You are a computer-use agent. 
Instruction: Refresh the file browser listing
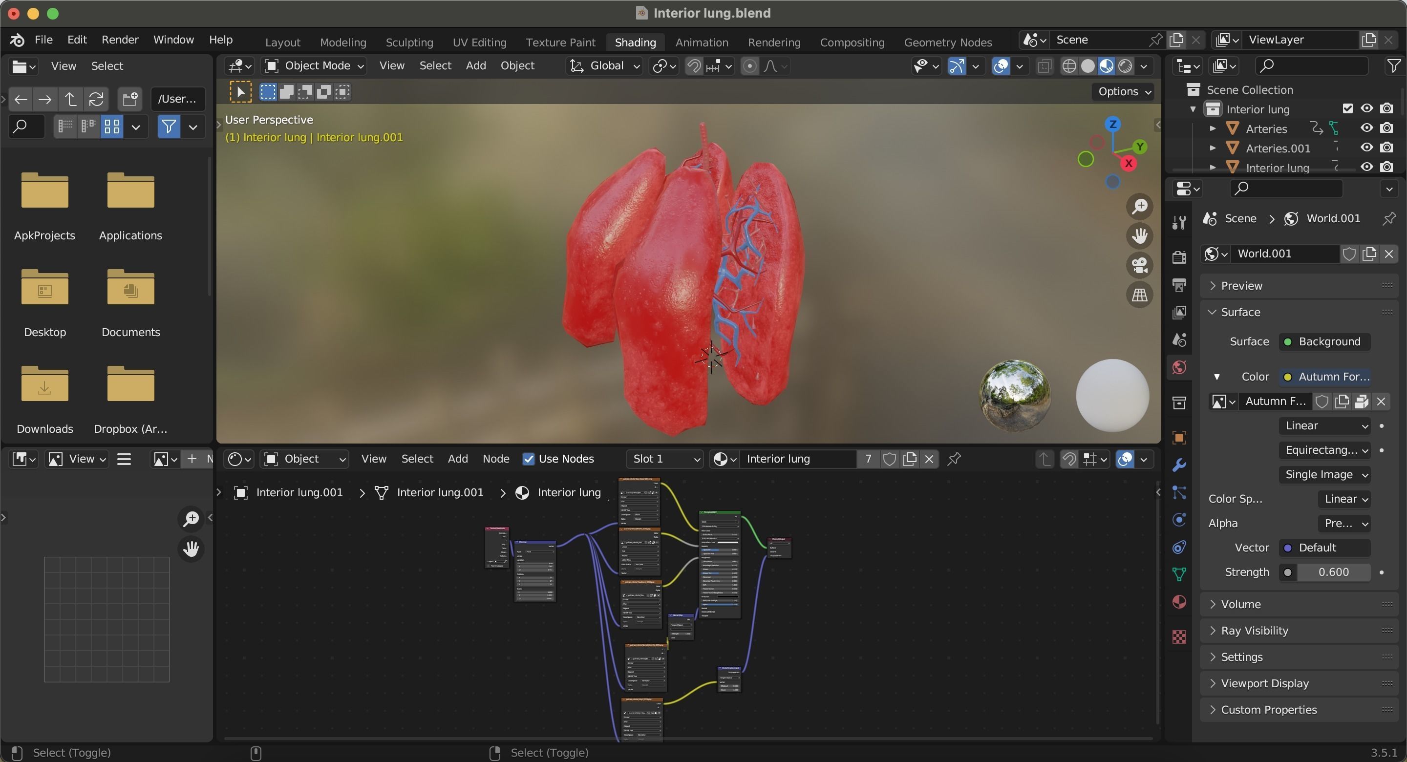tap(96, 99)
